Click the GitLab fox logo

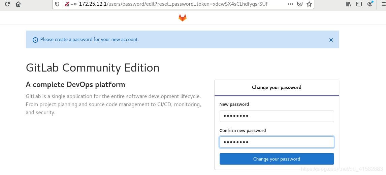pos(183,18)
